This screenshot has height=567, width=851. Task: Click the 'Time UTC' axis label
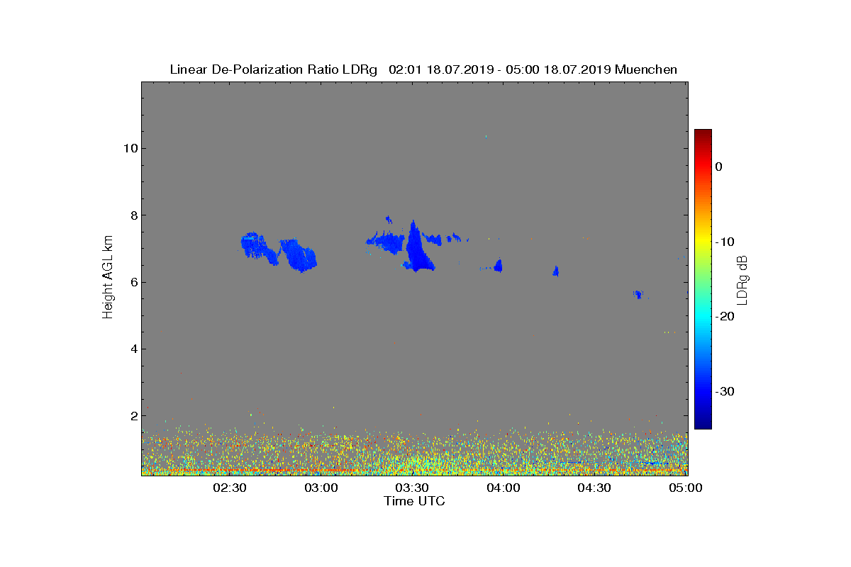pos(415,501)
